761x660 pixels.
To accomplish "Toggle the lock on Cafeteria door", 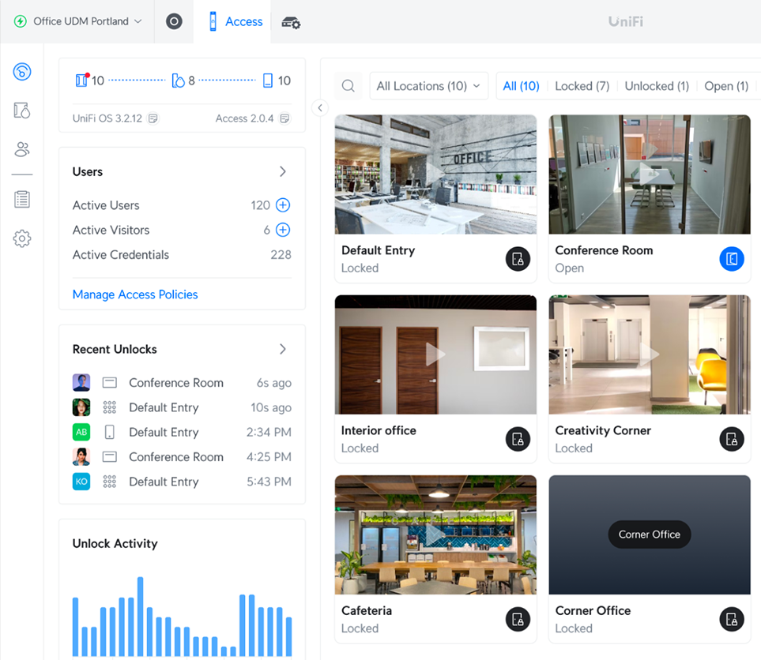I will coord(518,619).
